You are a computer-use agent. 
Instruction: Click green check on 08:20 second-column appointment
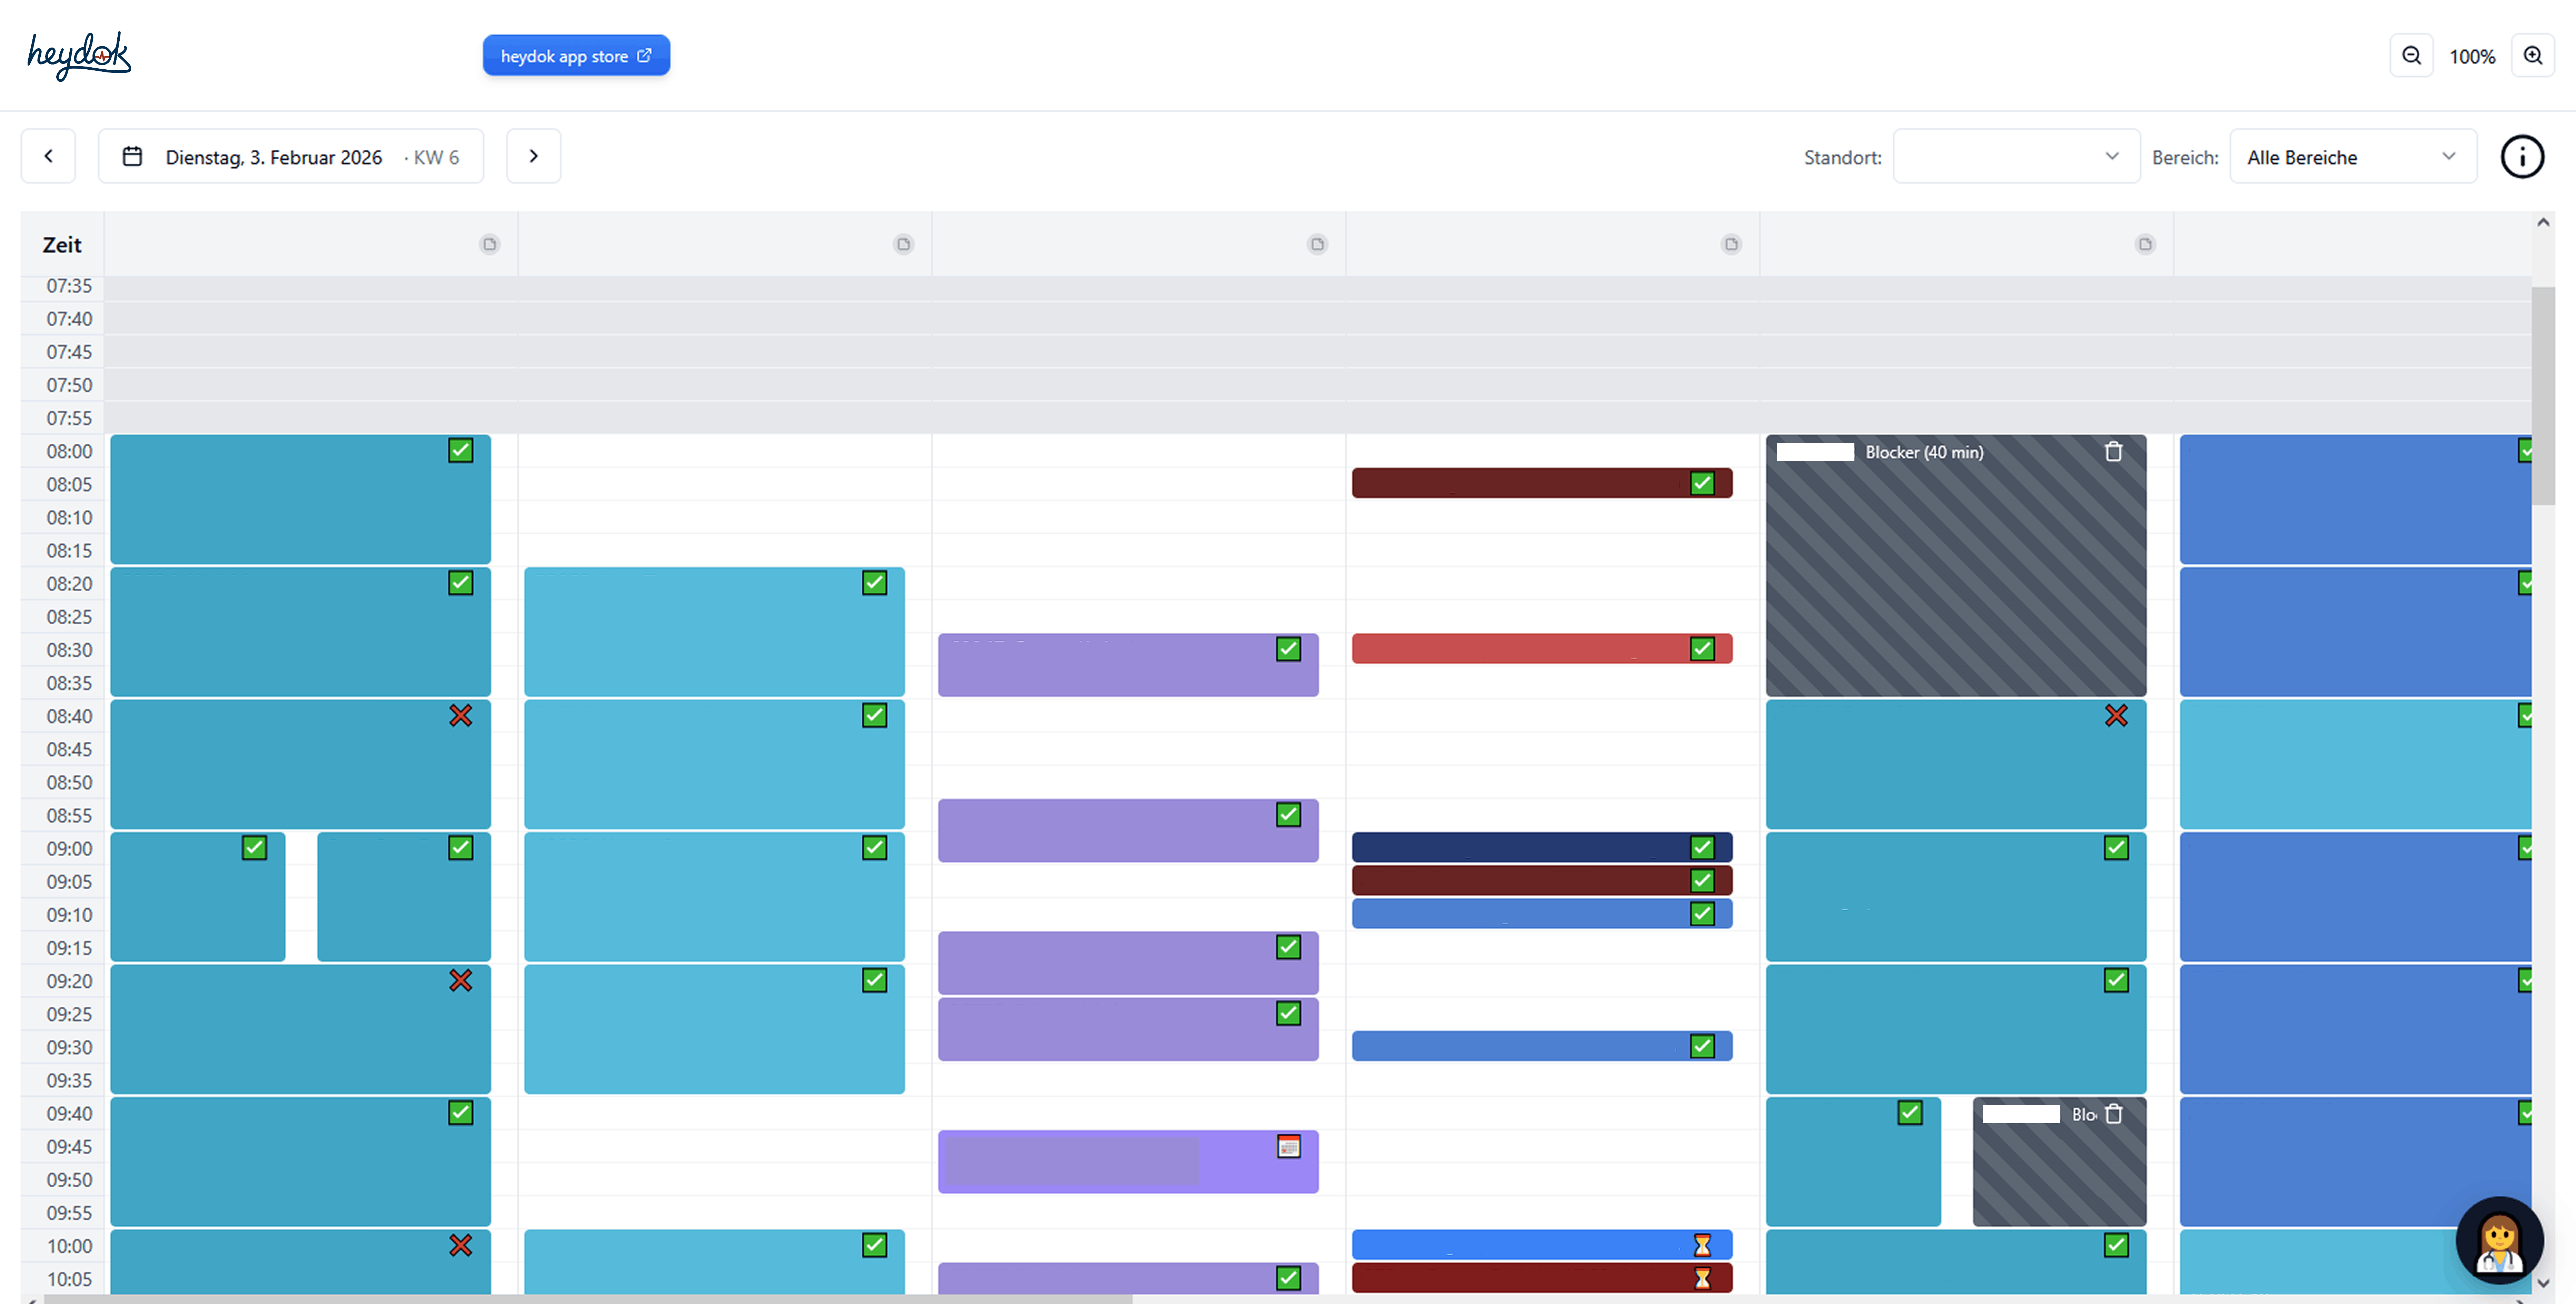click(874, 583)
